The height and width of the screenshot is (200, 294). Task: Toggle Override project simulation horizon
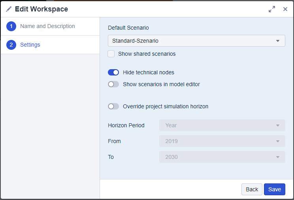[113, 106]
